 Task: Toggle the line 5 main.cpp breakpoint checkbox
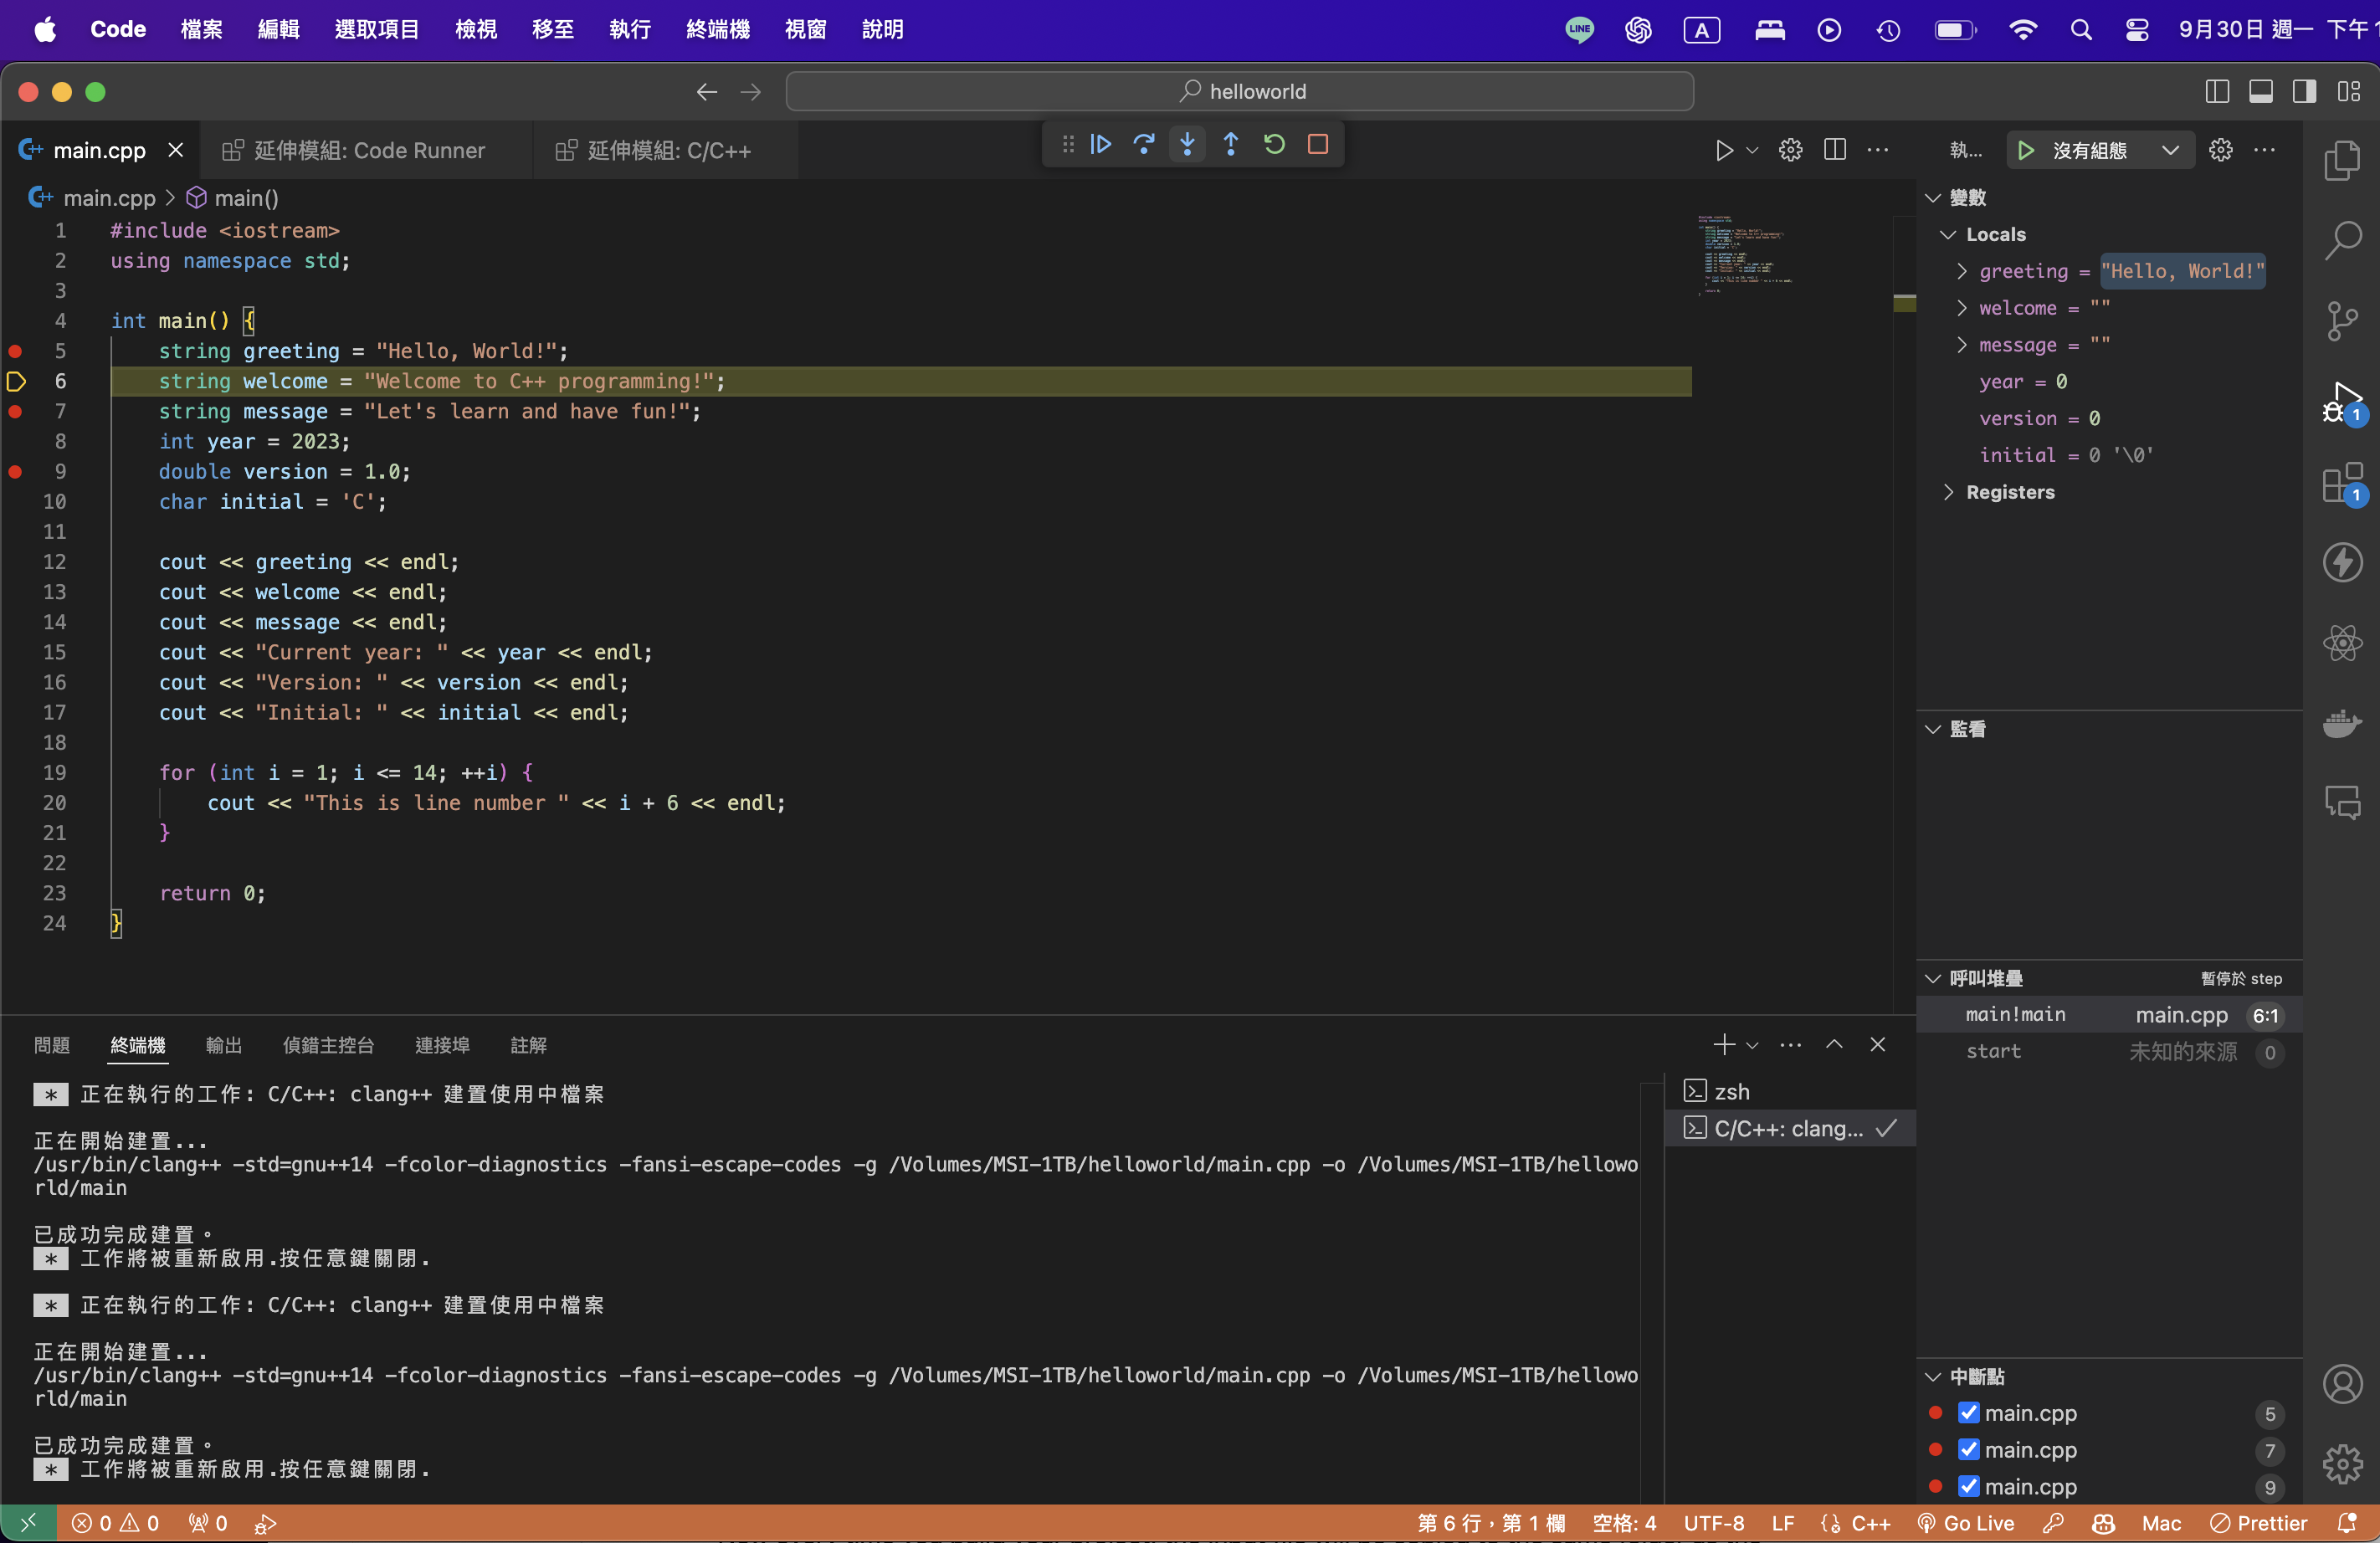coord(1968,1413)
